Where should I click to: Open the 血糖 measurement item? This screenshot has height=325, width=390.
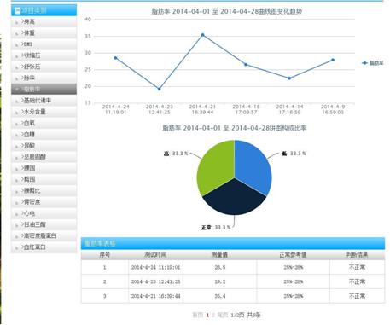point(44,134)
